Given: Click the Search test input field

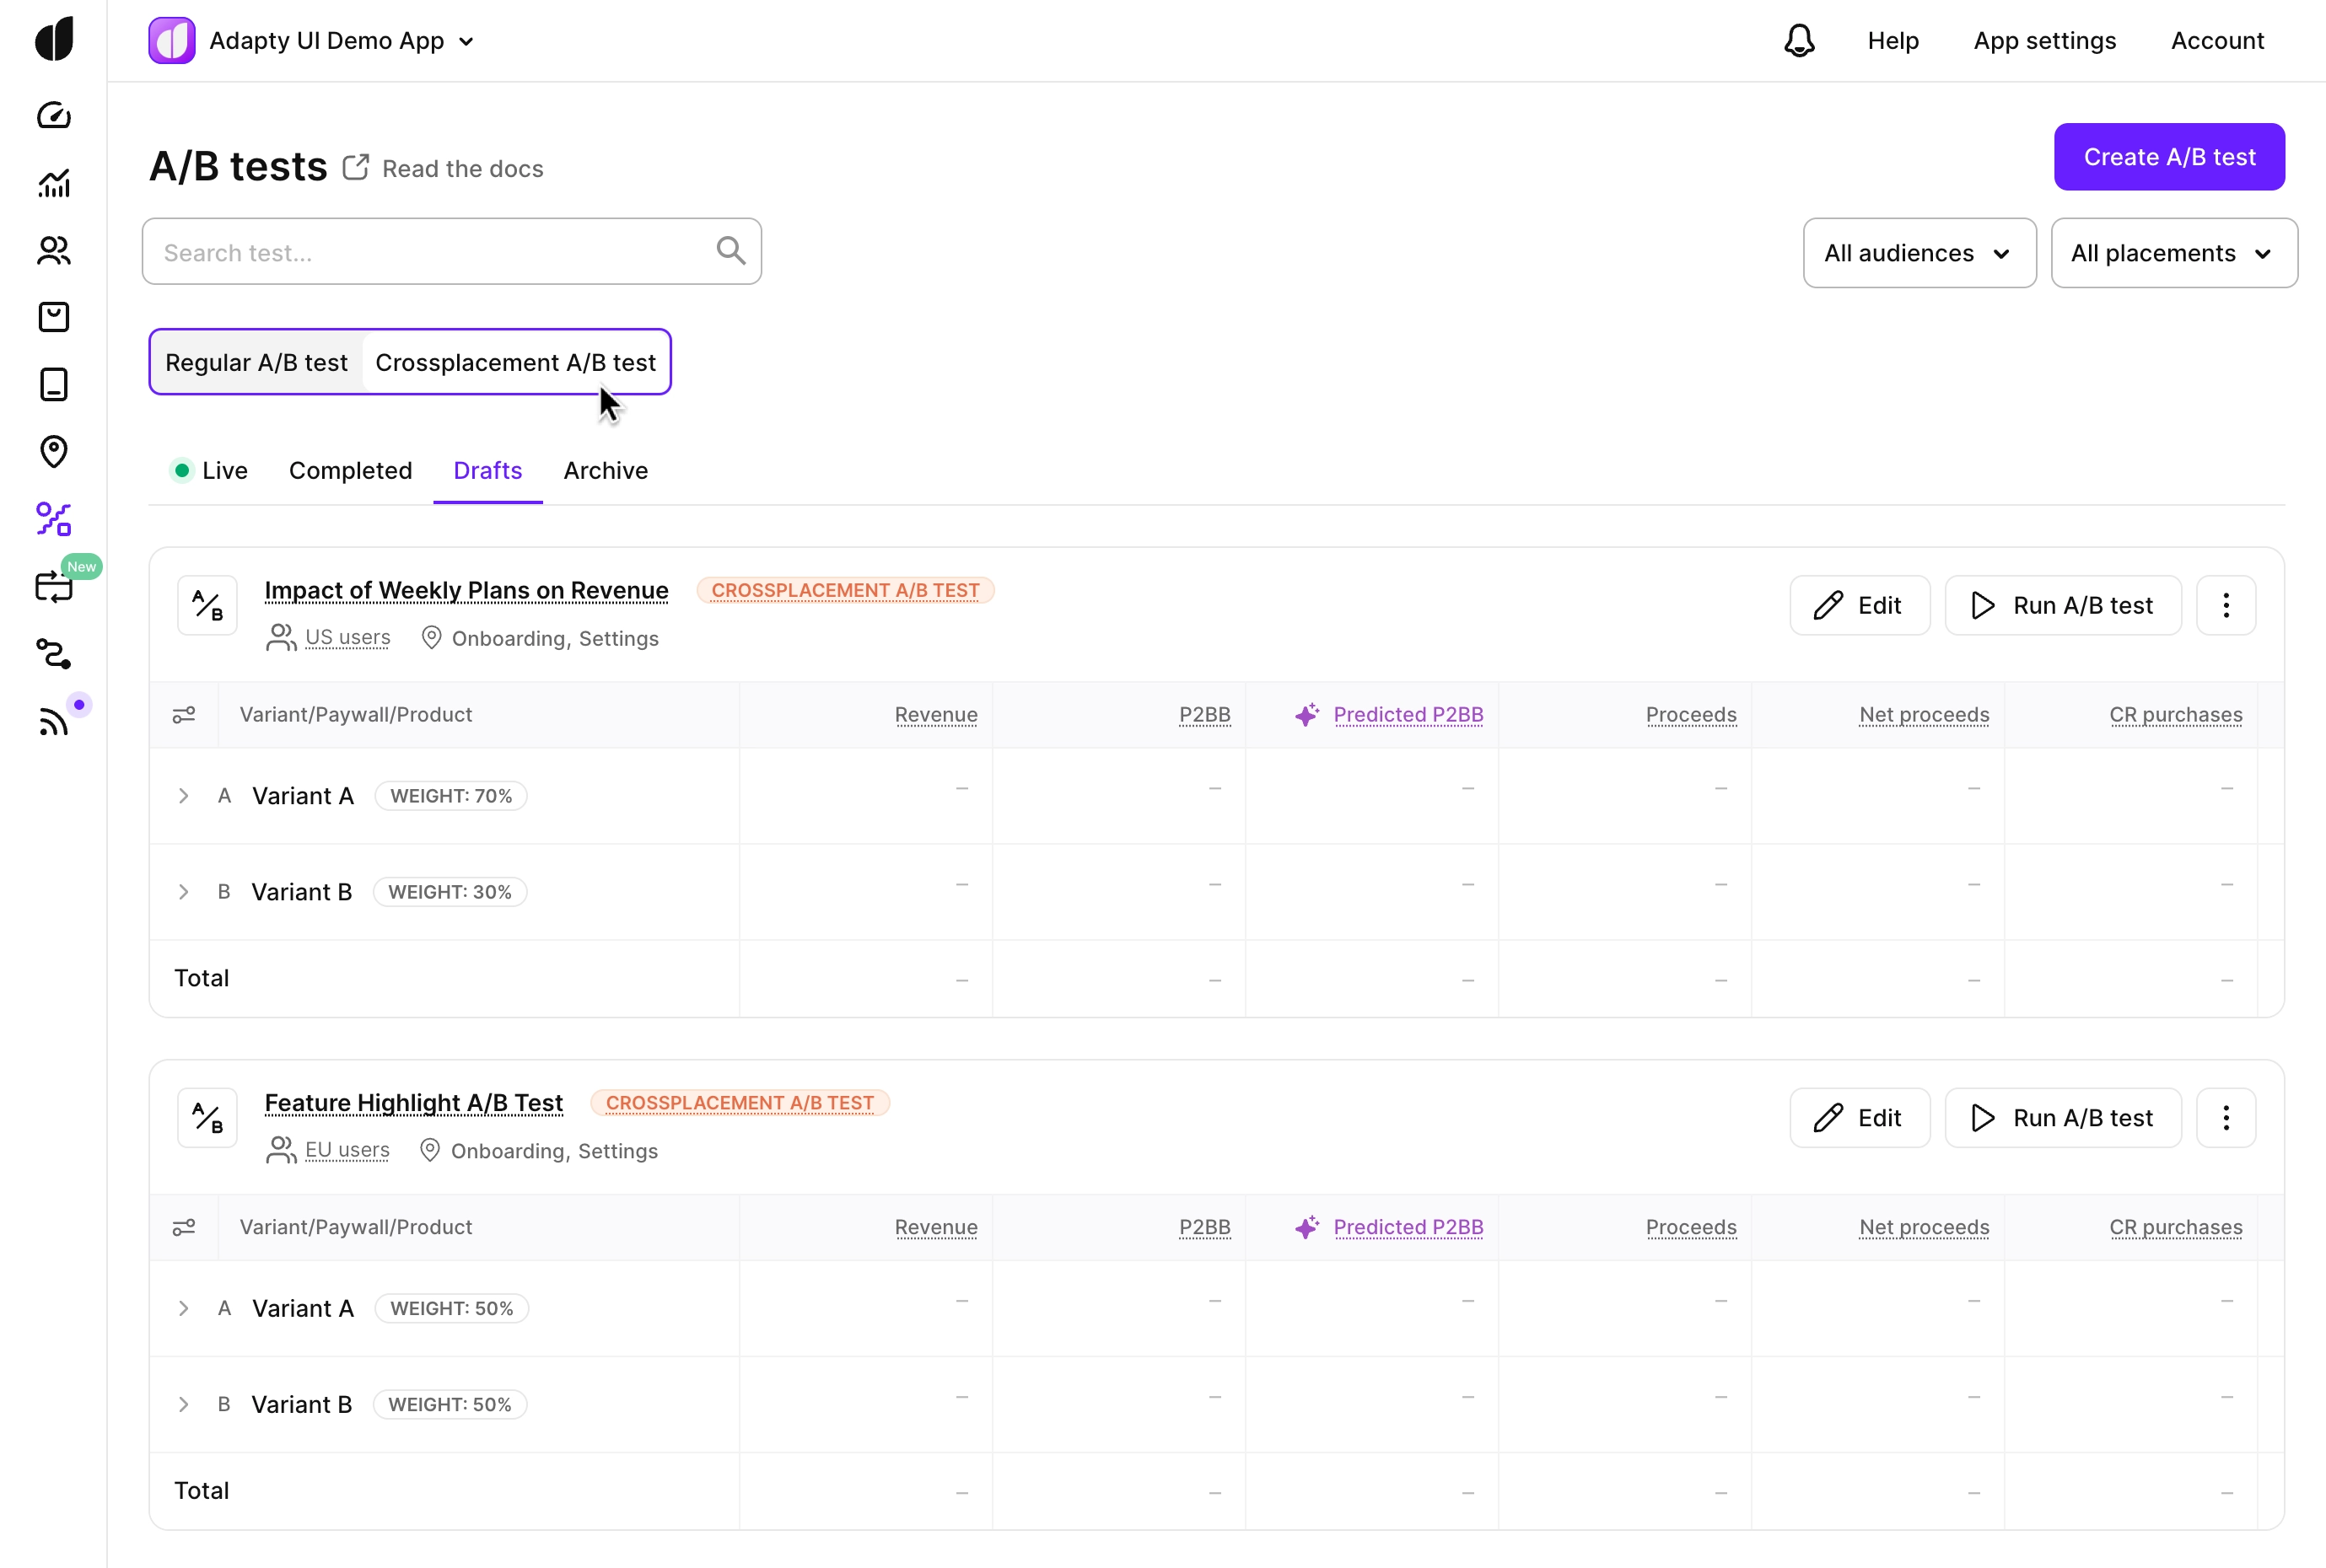Looking at the screenshot, I should [x=430, y=252].
